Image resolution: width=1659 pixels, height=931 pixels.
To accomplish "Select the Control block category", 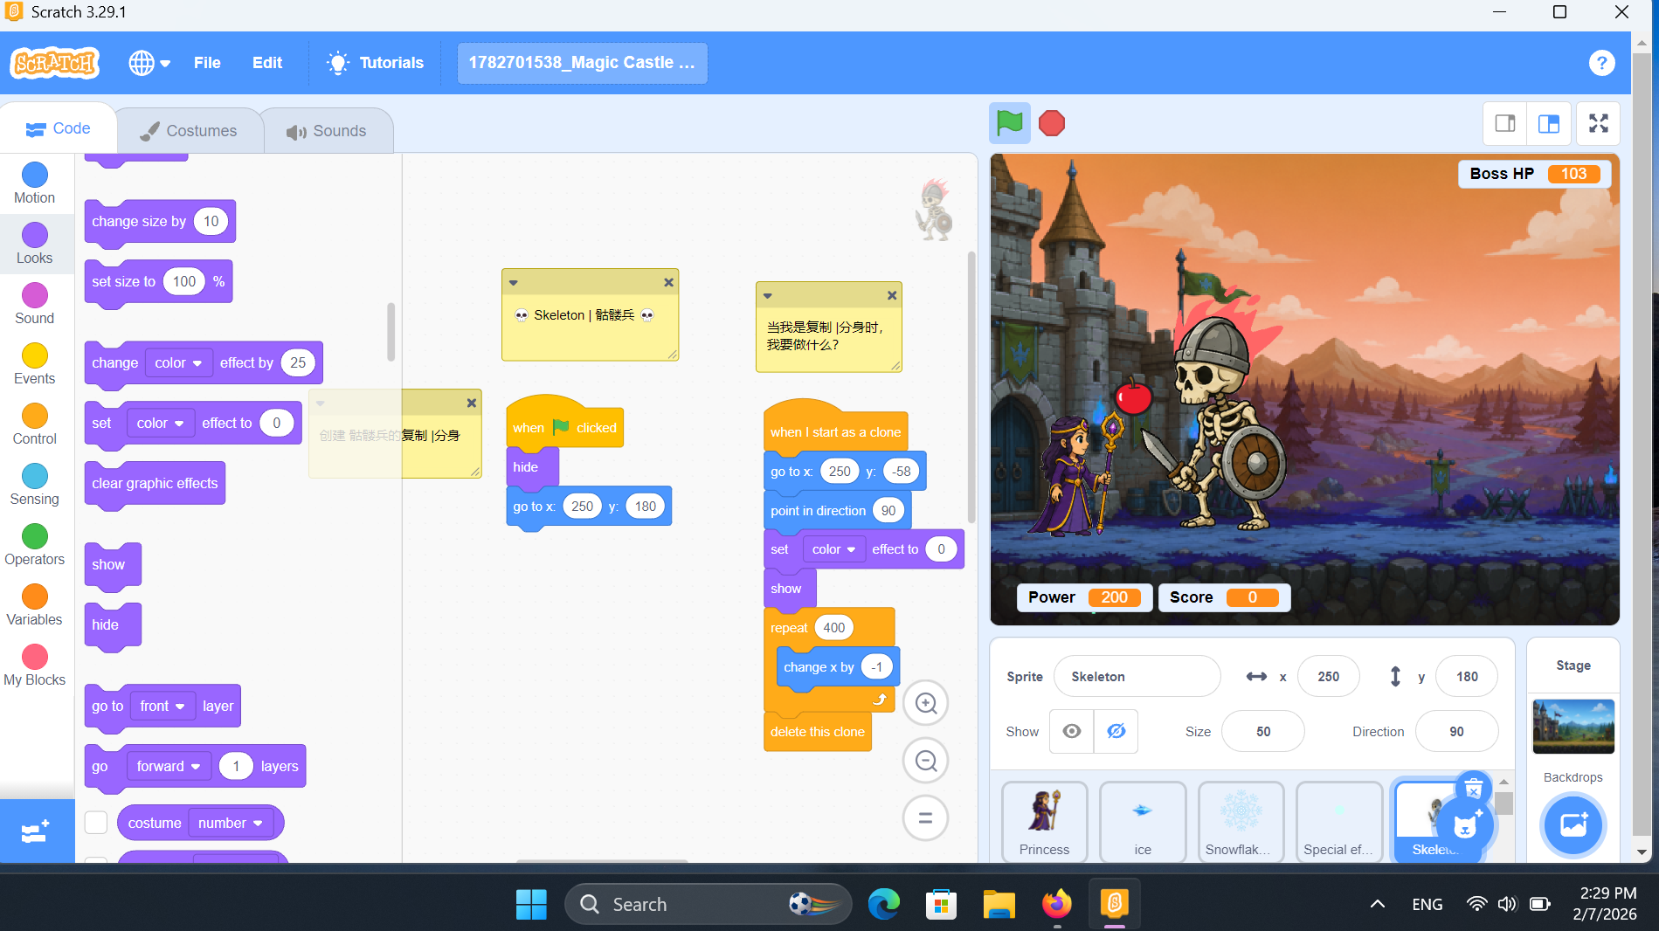I will click(x=35, y=425).
